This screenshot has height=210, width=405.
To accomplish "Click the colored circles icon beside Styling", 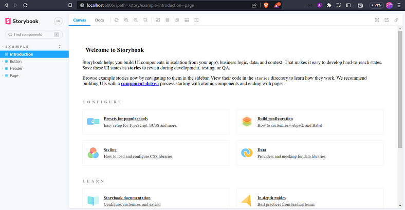I will pyautogui.click(x=93, y=152).
